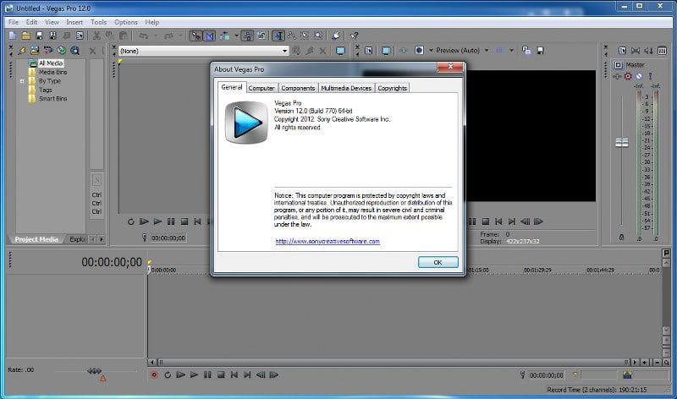
Task: Select the Zoom Edit tool
Action: pos(318,36)
